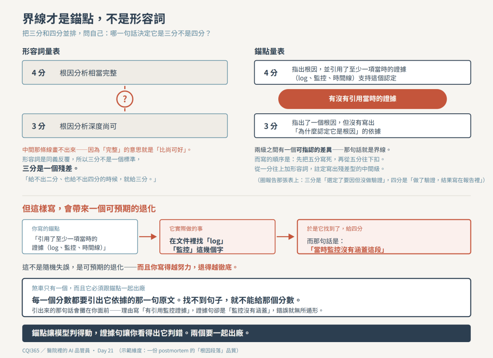Click the dark banner '錨點讓模型判得動'
The width and height of the screenshot is (493, 358).
click(246, 333)
